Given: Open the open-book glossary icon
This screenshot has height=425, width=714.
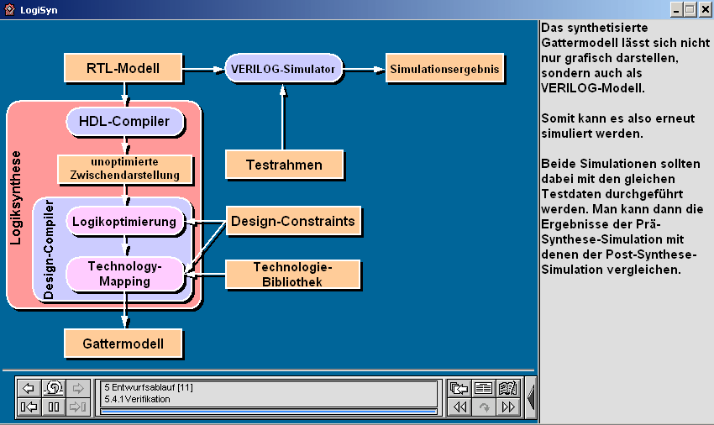Looking at the screenshot, I should [x=507, y=388].
